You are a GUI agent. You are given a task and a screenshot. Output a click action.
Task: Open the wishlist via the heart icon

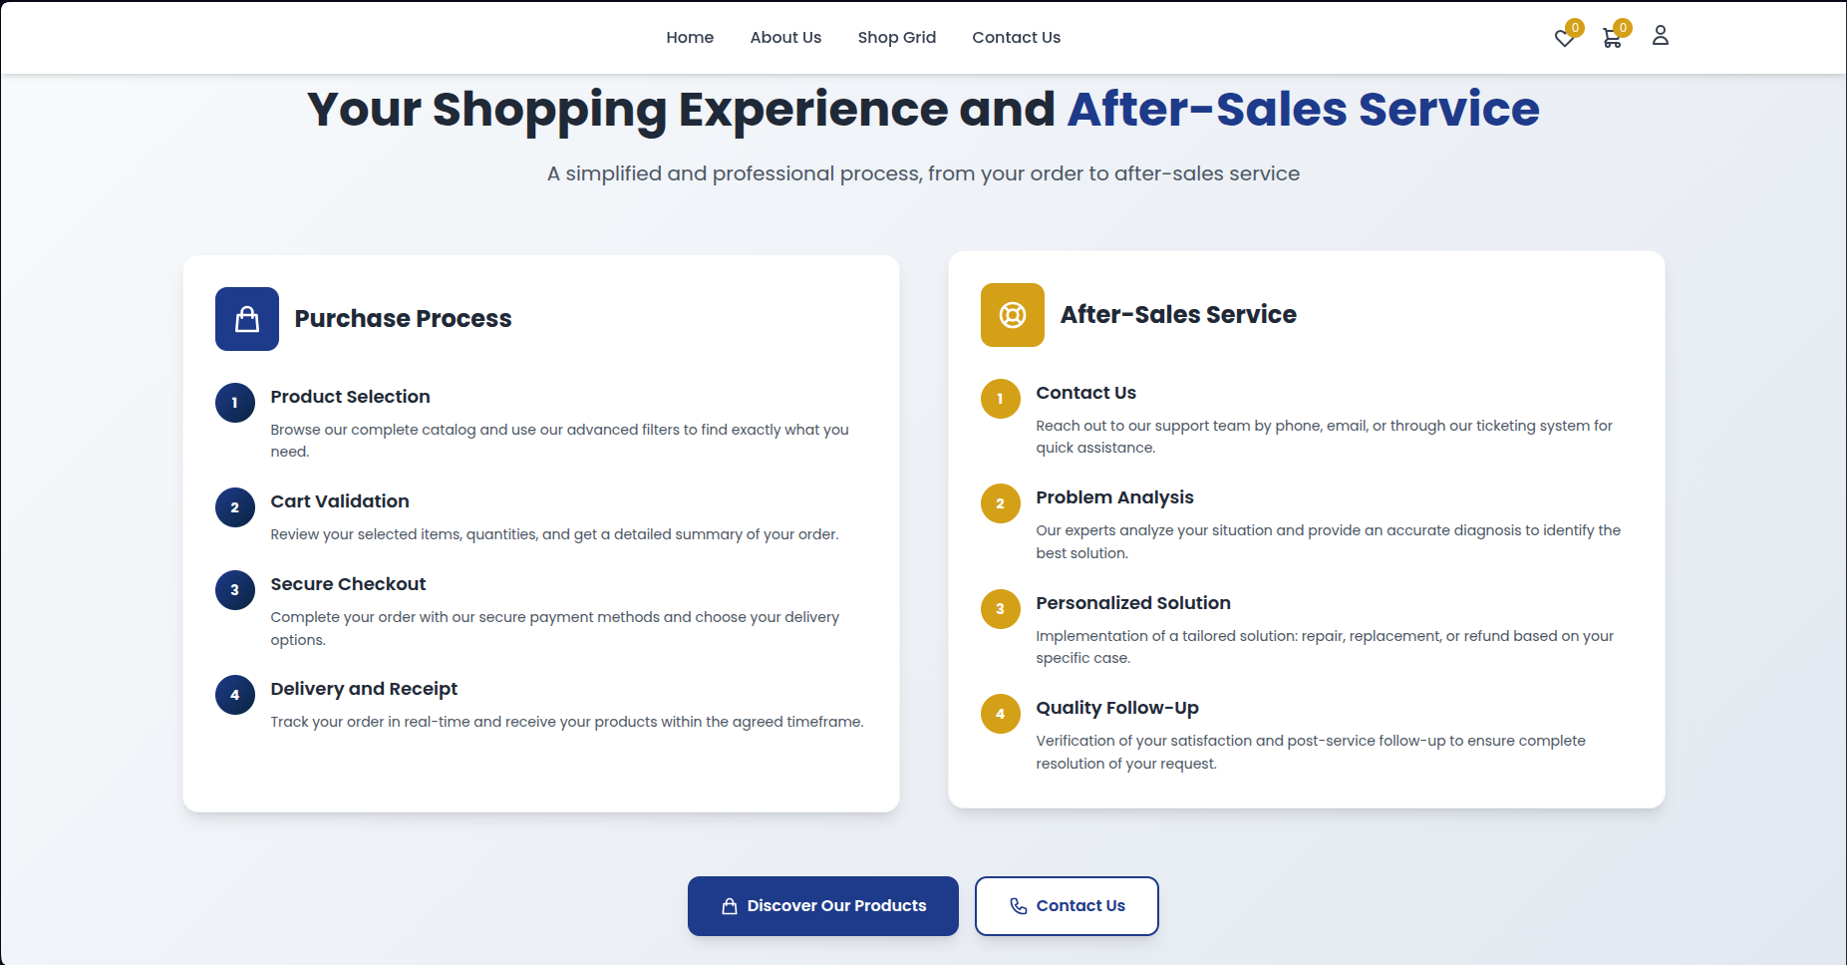point(1563,38)
